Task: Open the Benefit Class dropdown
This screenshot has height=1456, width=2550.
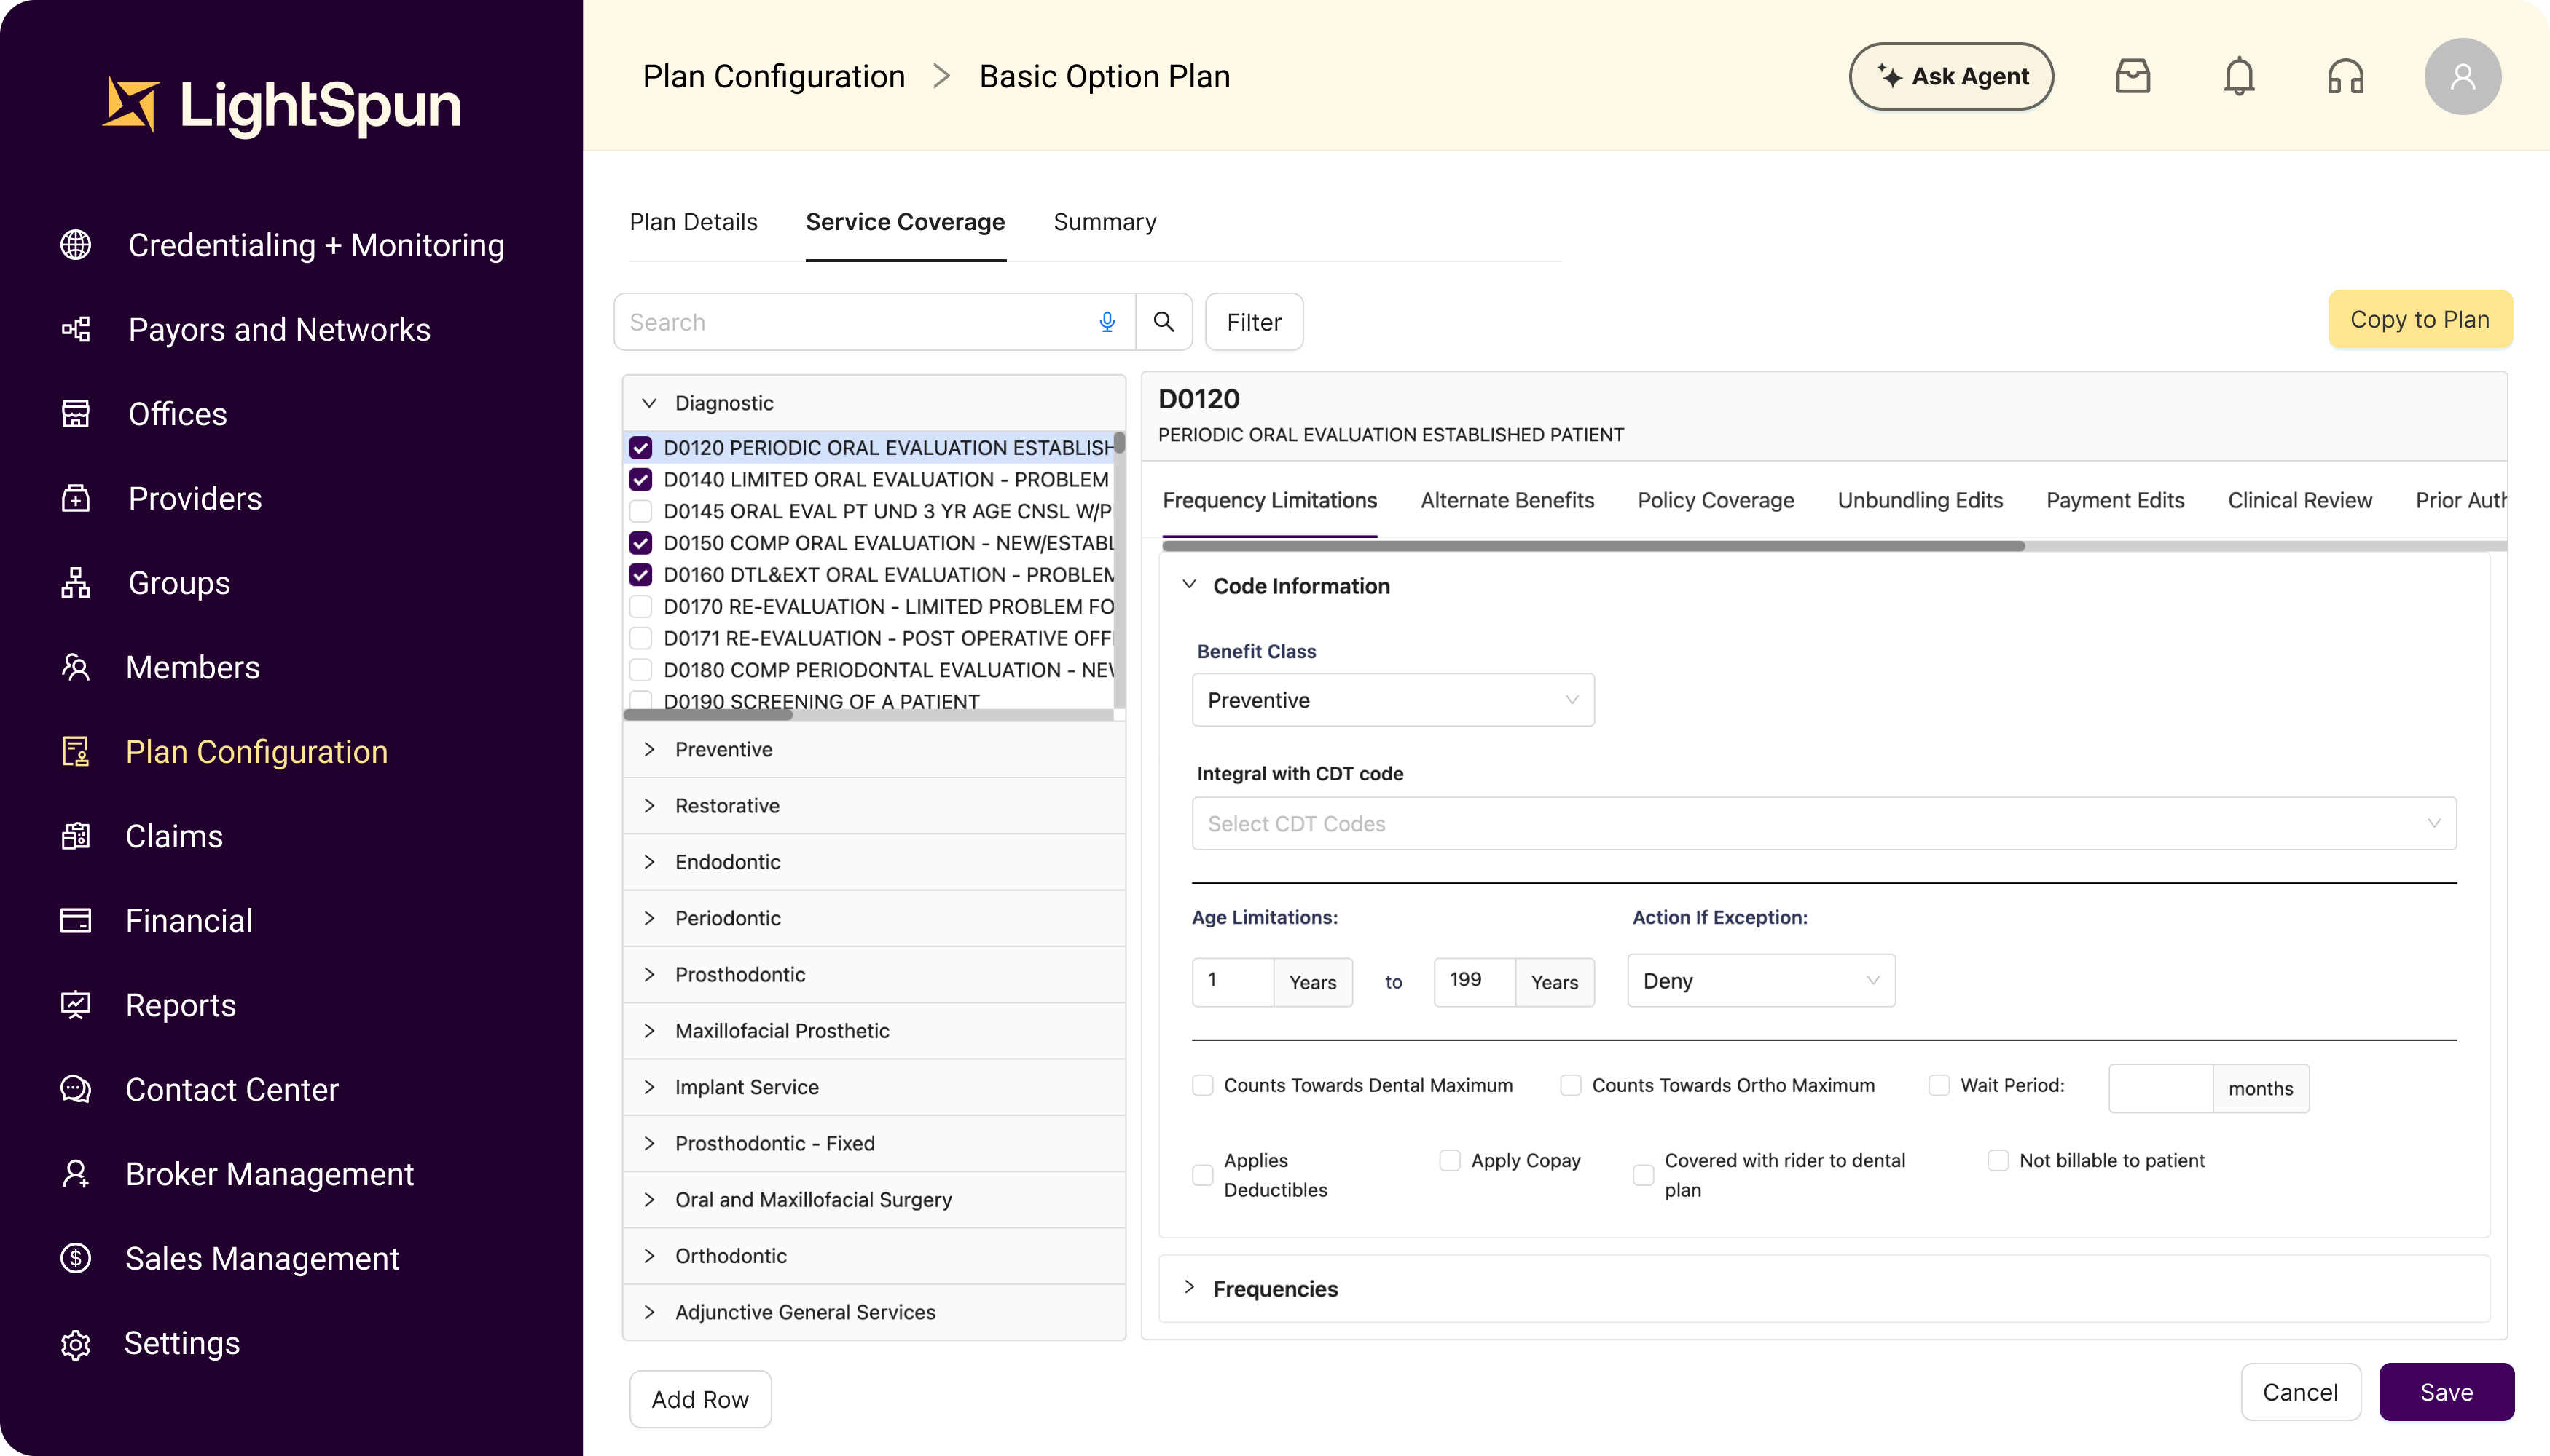Action: click(x=1393, y=700)
